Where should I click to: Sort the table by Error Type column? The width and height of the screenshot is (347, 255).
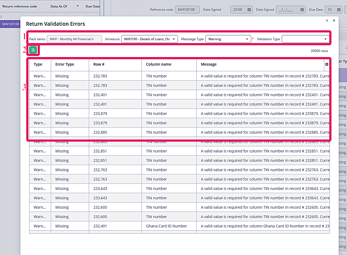pyautogui.click(x=64, y=64)
